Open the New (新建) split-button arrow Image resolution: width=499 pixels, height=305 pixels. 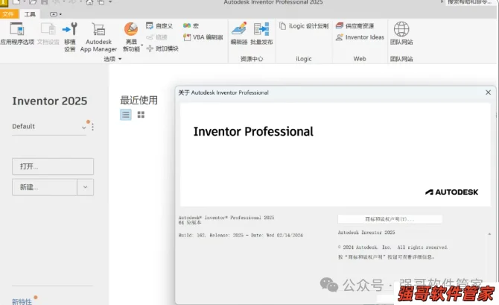pos(86,187)
